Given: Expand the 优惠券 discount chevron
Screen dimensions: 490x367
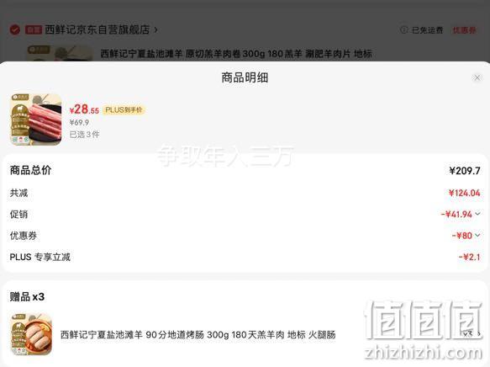Looking at the screenshot, I should pyautogui.click(x=477, y=235).
